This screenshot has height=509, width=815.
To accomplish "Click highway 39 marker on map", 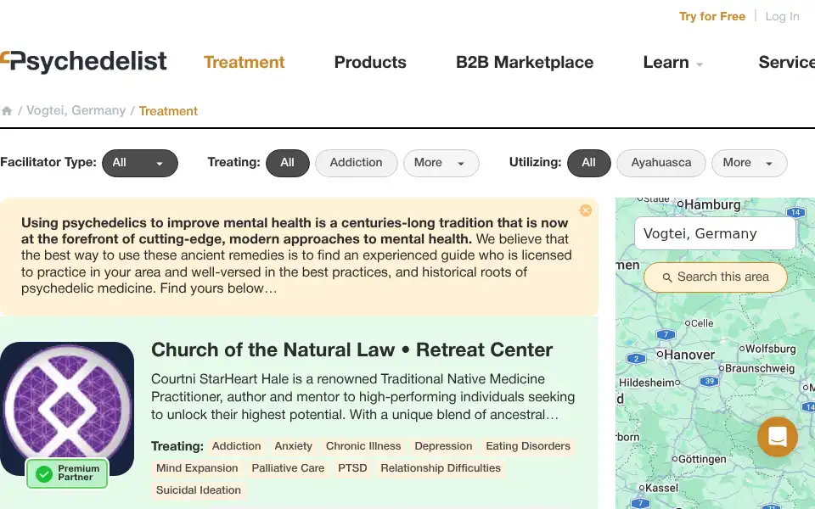I will [x=710, y=381].
